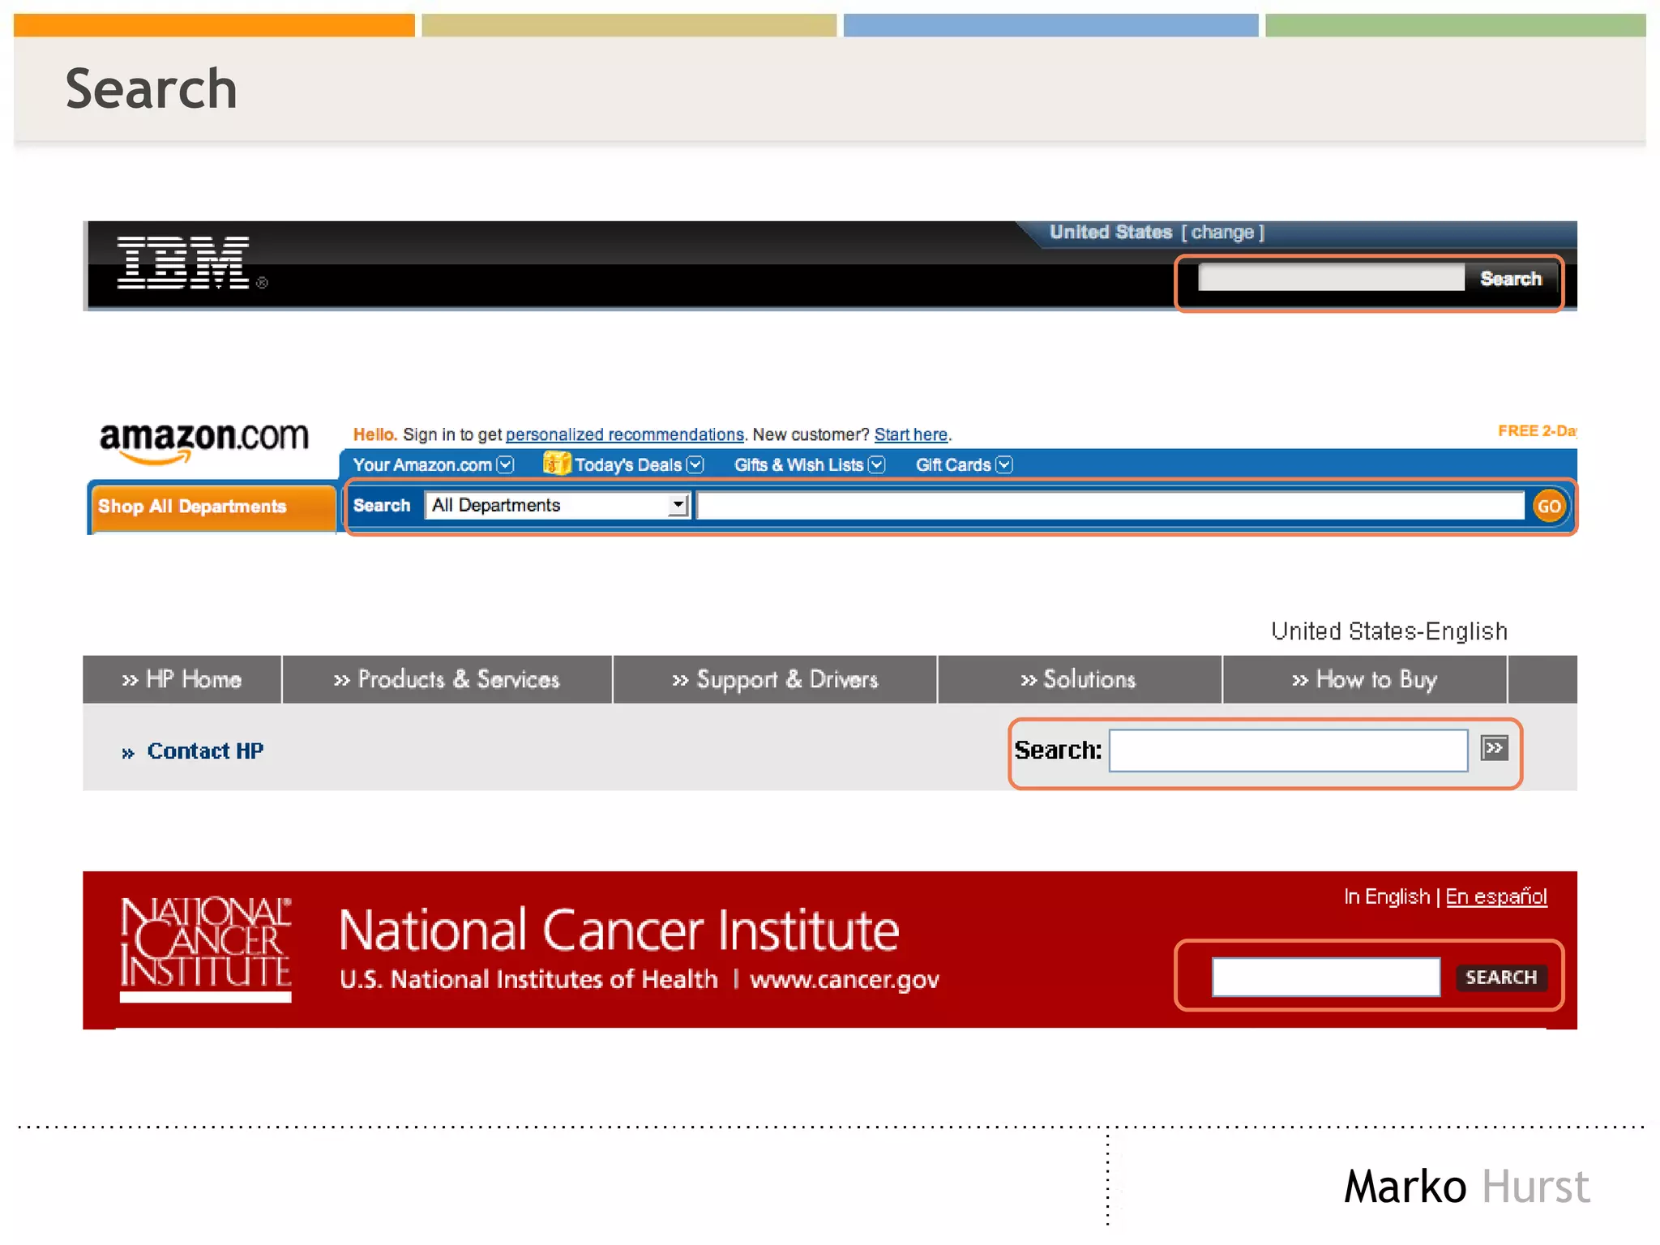
Task: Open HP Home navigation tab
Action: [x=182, y=679]
